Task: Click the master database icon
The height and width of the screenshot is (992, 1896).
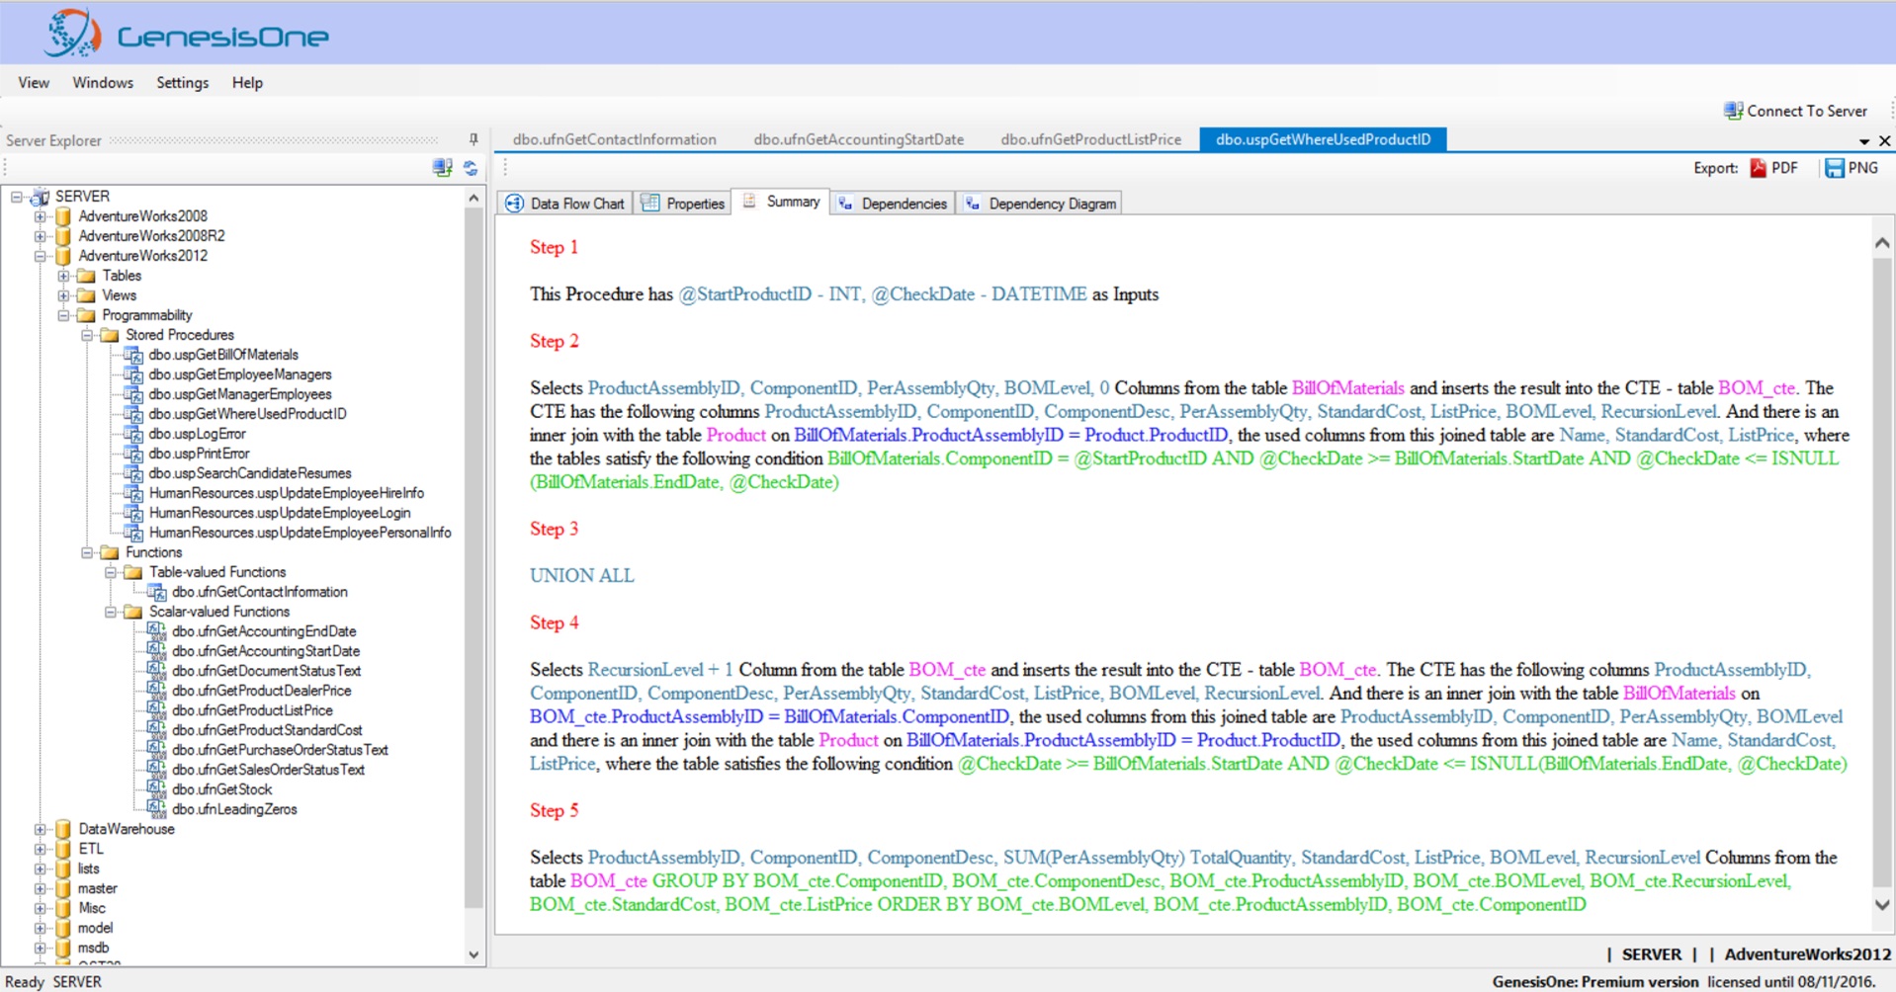Action: click(63, 888)
